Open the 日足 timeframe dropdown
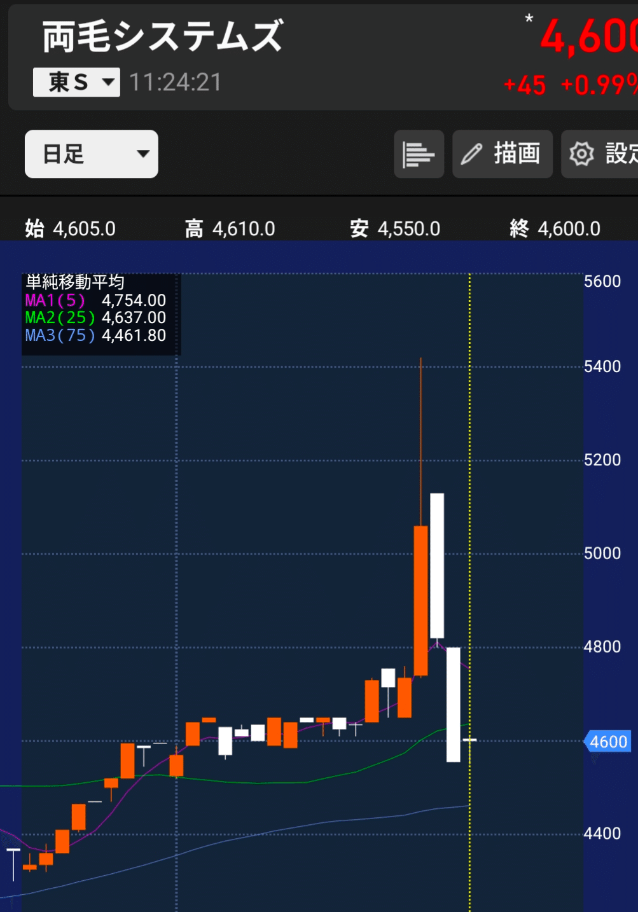 pos(91,154)
